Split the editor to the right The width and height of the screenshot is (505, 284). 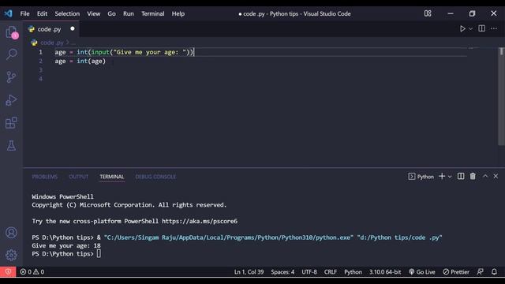(481, 28)
